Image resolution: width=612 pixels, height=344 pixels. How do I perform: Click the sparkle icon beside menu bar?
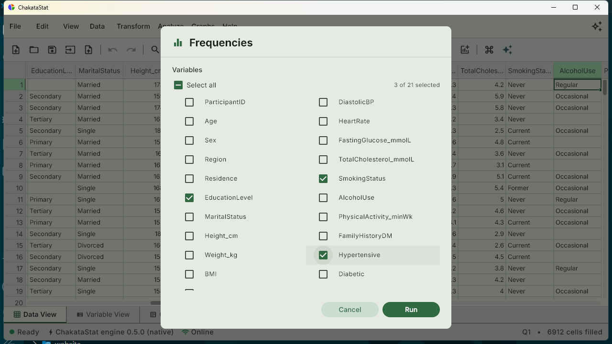[597, 26]
